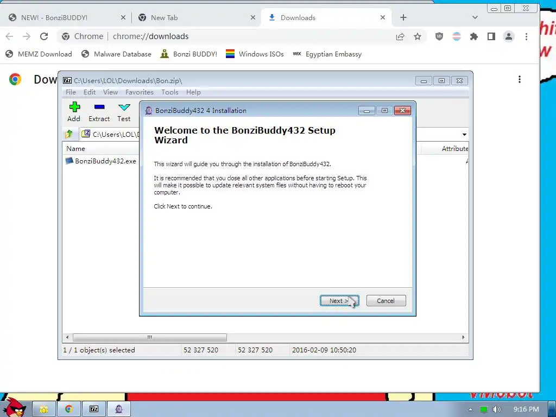
Task: Open the Chrome three-dot menu
Action: coord(526,36)
